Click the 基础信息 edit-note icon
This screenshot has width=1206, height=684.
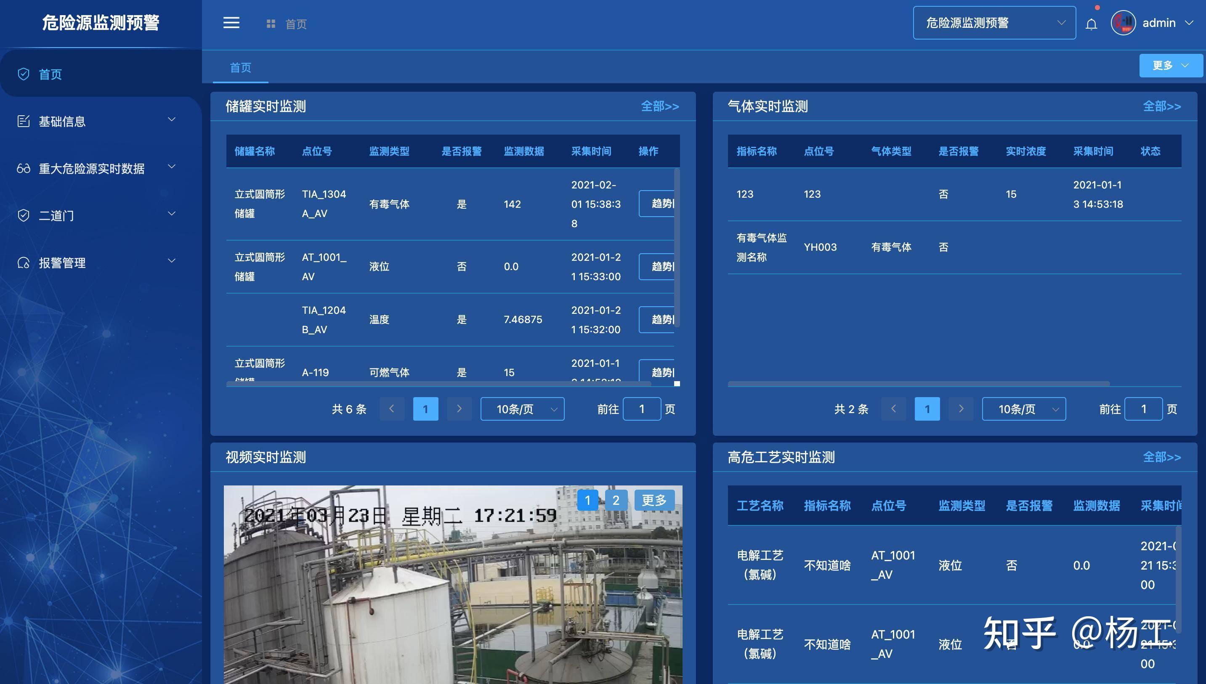pos(24,121)
